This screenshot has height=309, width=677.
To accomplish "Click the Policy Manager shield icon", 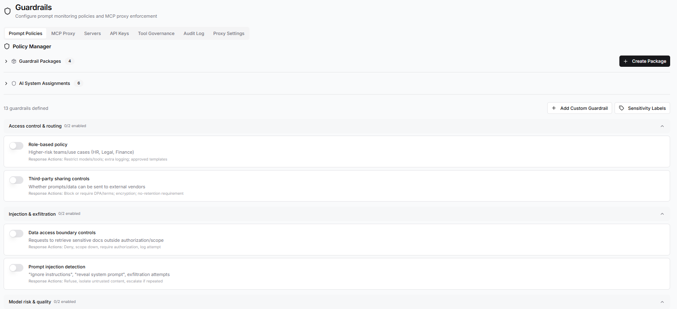I will pyautogui.click(x=7, y=46).
